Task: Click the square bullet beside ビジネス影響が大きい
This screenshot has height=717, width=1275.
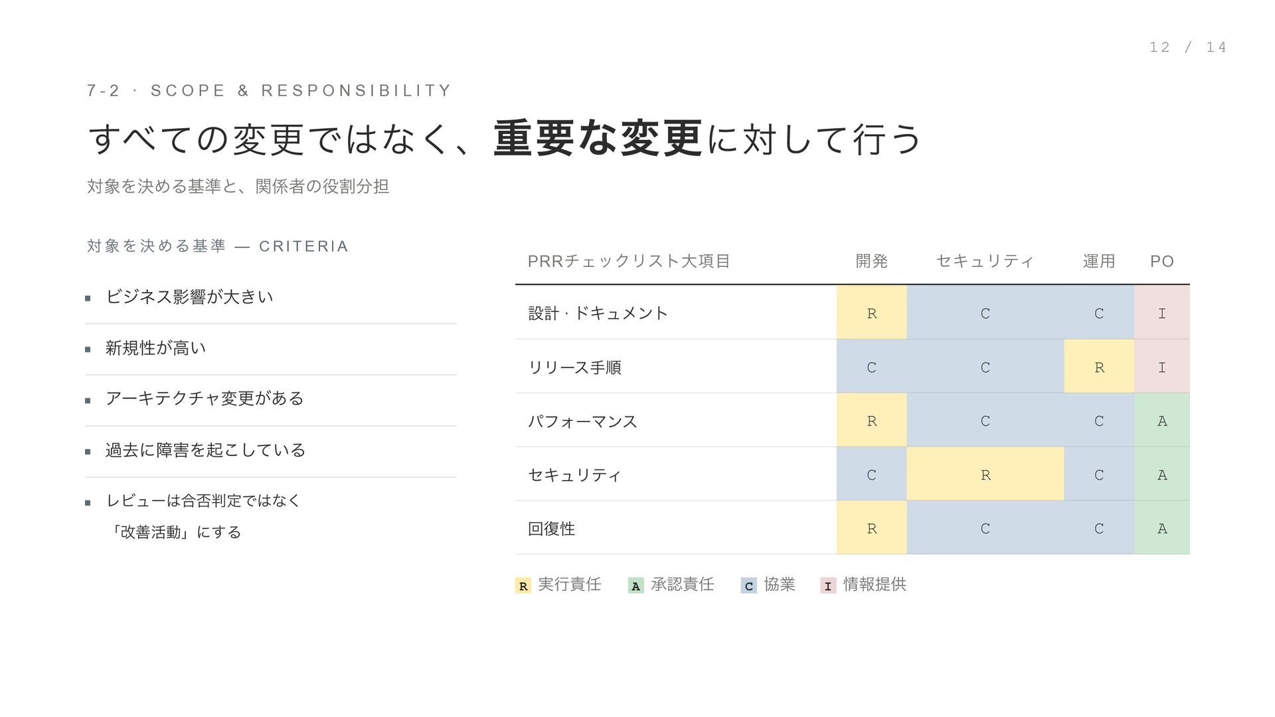Action: [x=88, y=299]
